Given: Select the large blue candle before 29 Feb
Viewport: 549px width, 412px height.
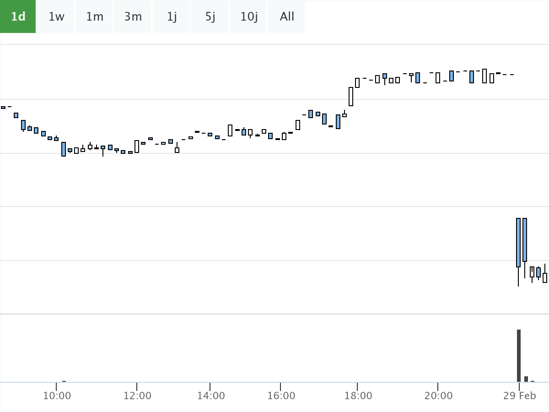Looking at the screenshot, I should click(518, 243).
